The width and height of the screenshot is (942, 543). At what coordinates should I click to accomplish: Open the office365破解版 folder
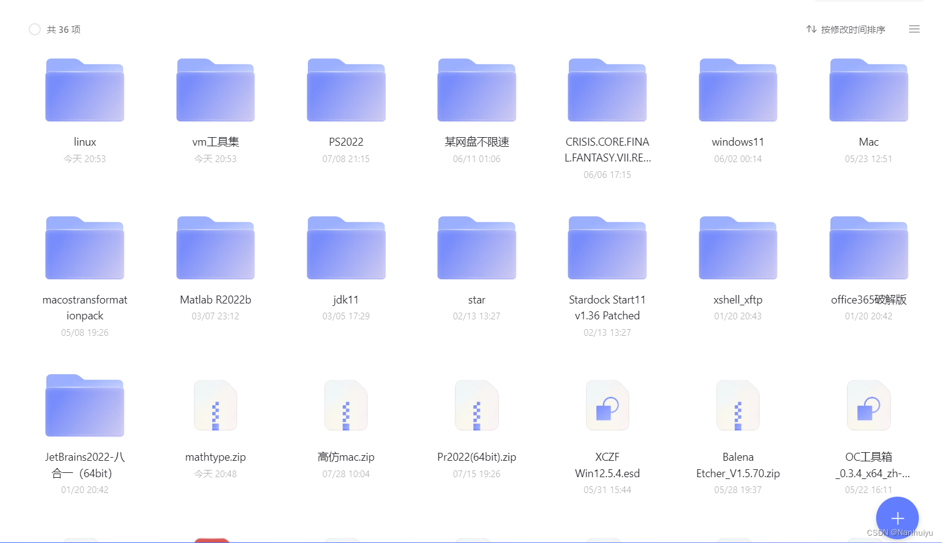(x=869, y=248)
